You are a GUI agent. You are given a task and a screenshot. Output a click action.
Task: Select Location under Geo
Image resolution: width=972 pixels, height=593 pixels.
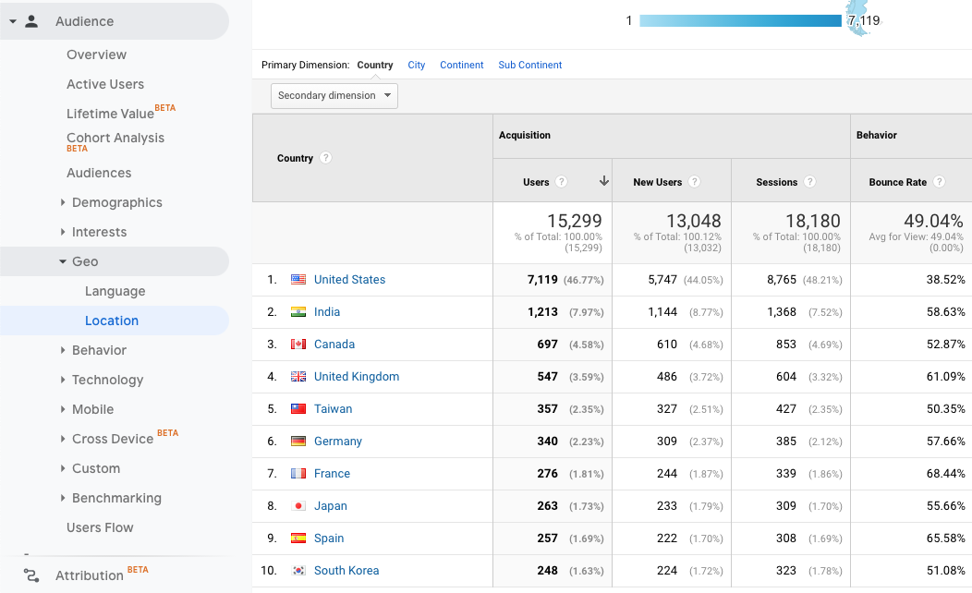[x=112, y=321]
